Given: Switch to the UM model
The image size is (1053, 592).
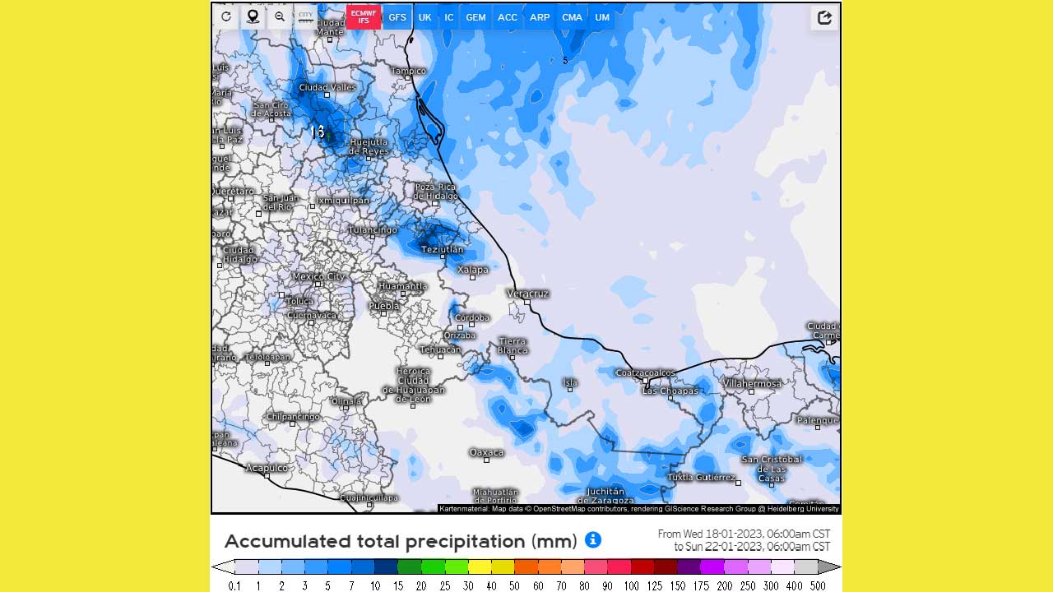Looking at the screenshot, I should pyautogui.click(x=602, y=17).
